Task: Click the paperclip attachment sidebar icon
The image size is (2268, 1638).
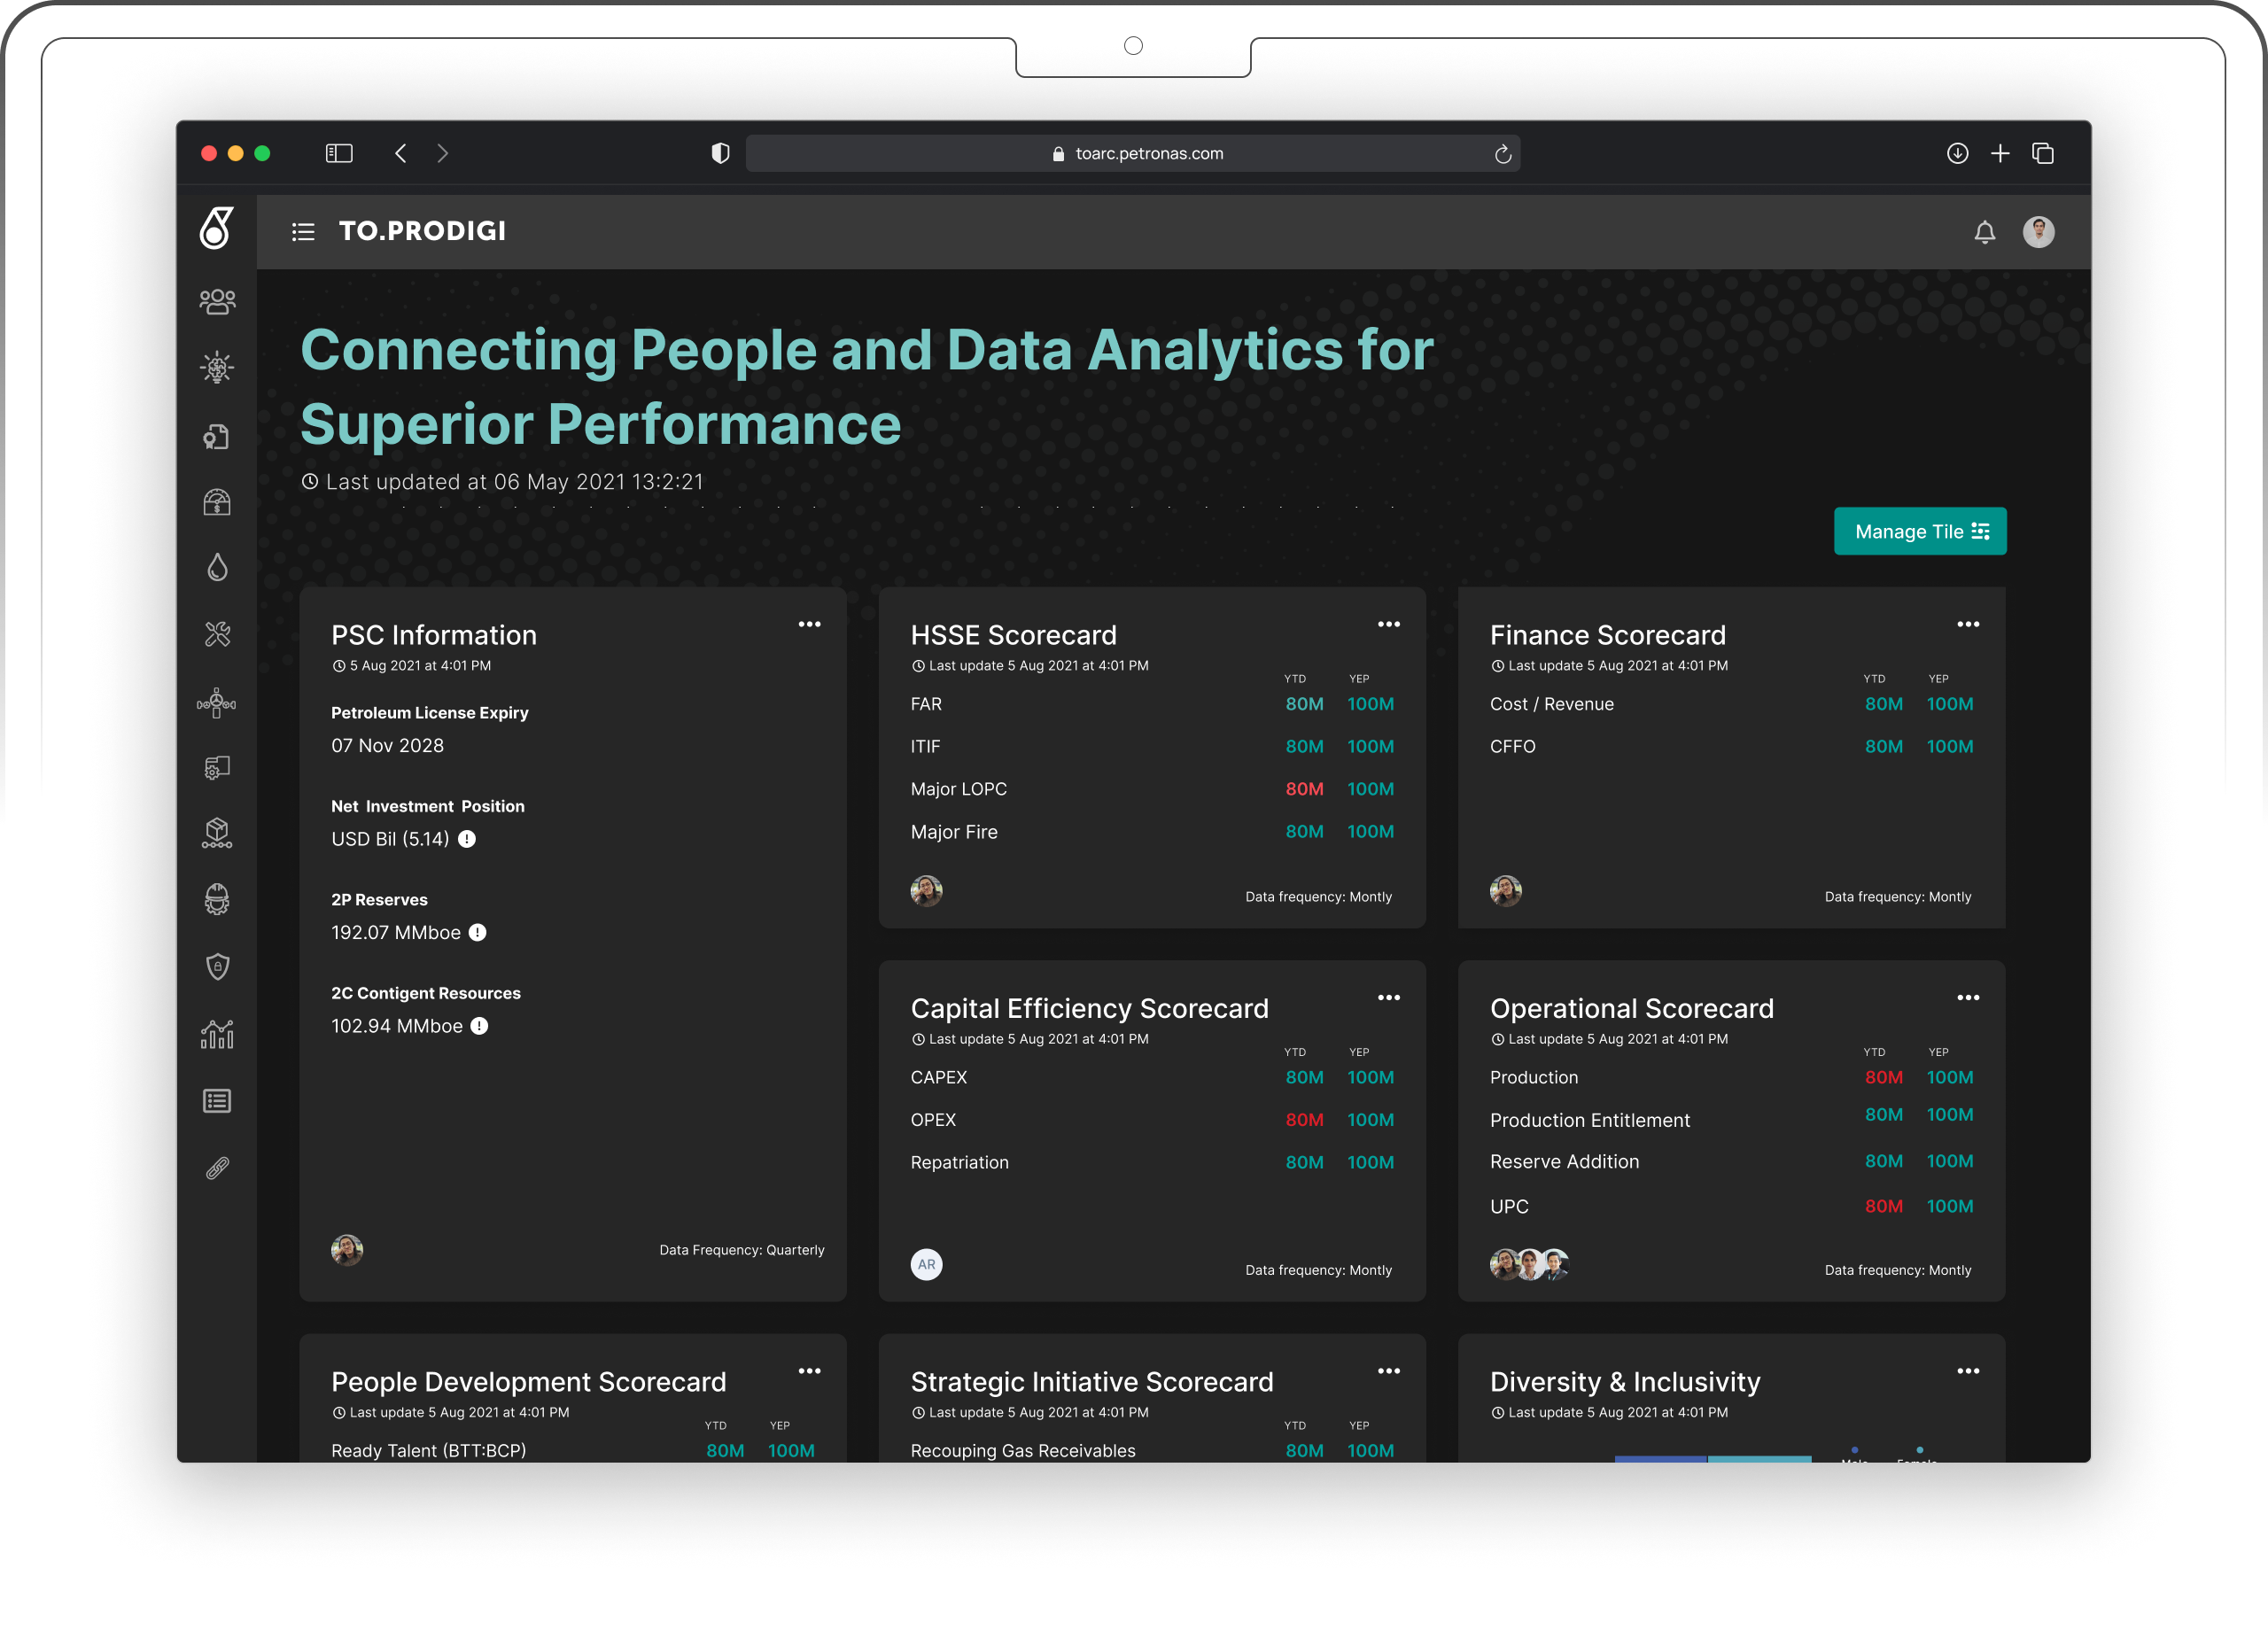Action: coord(217,1168)
